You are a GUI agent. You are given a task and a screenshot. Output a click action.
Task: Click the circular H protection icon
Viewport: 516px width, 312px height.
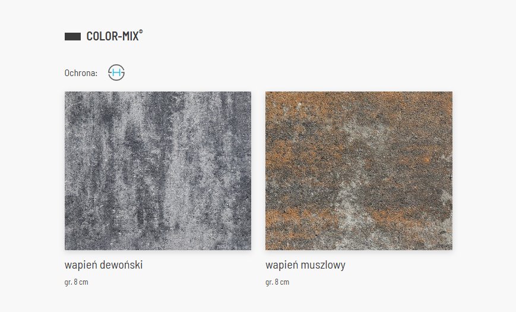point(116,73)
